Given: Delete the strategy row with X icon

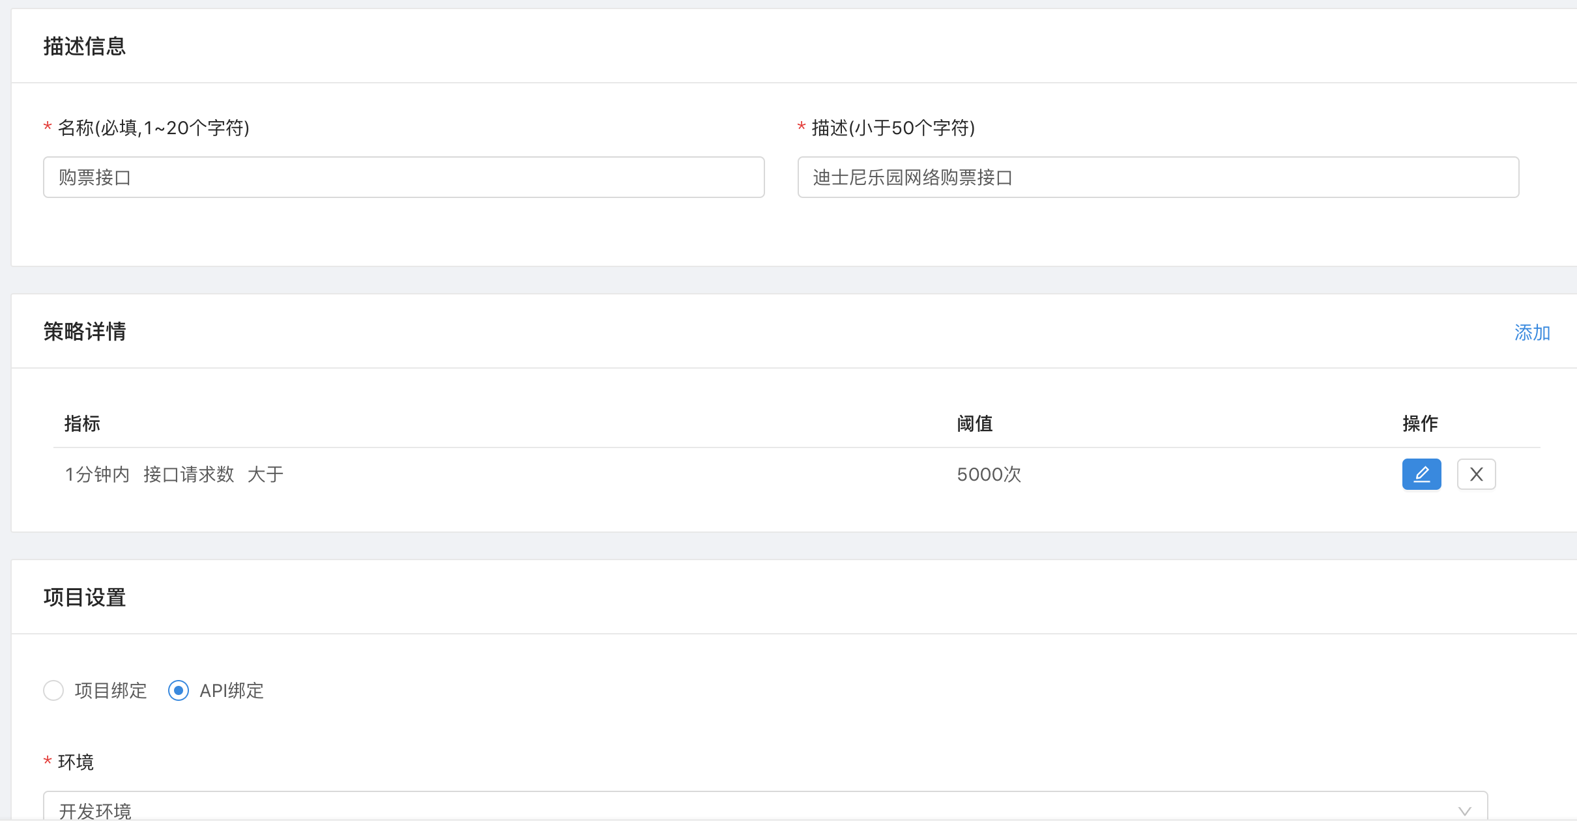Looking at the screenshot, I should click(x=1476, y=474).
